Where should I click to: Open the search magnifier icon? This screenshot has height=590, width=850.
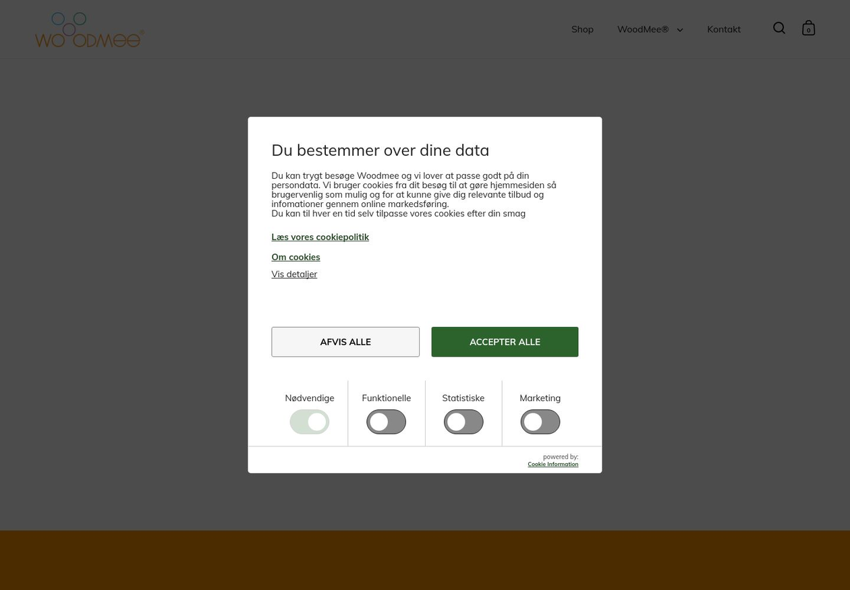tap(779, 28)
